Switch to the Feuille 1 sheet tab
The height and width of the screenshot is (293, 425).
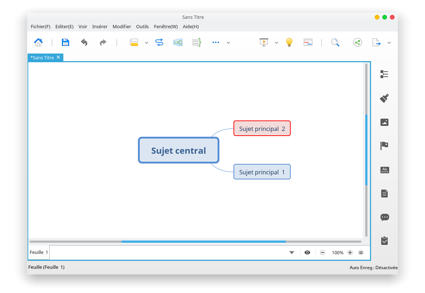coord(39,252)
